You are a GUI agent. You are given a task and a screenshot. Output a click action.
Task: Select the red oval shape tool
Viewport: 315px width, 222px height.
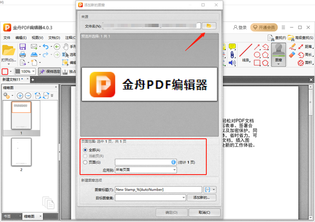[257, 55]
